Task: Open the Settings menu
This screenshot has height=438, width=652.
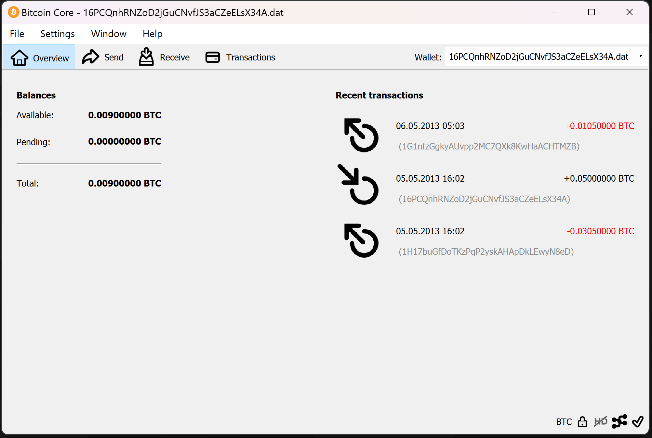Action: (57, 34)
